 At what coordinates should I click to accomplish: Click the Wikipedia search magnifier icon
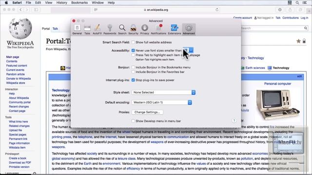[x=306, y=28]
